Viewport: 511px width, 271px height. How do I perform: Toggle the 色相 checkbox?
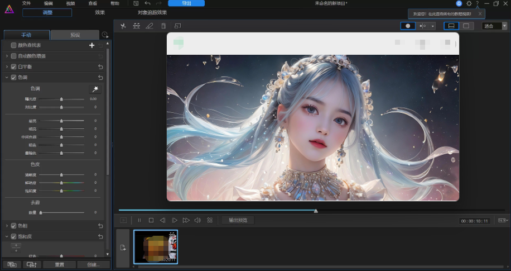[14, 226]
